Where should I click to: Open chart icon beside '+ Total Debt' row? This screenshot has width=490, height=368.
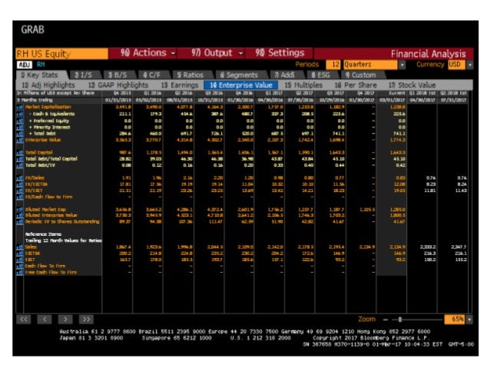point(20,134)
